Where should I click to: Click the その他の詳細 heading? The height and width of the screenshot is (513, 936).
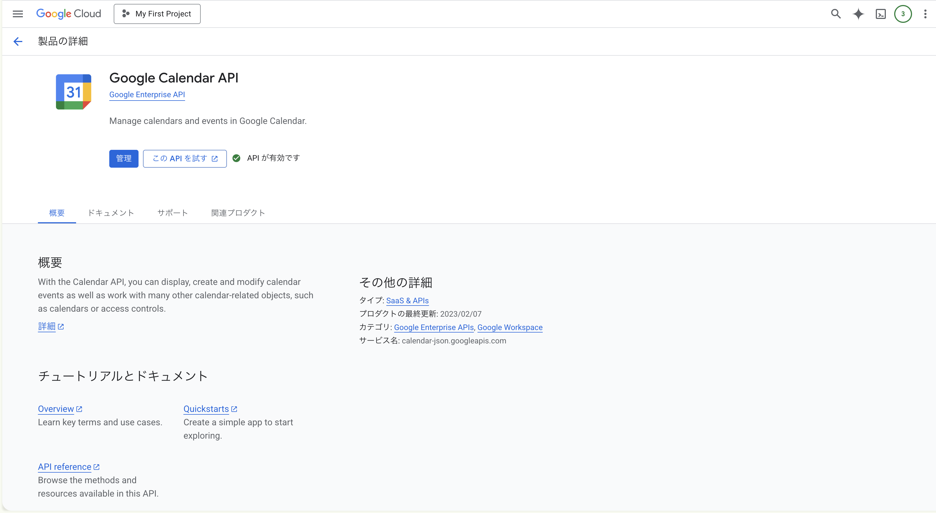pyautogui.click(x=396, y=282)
